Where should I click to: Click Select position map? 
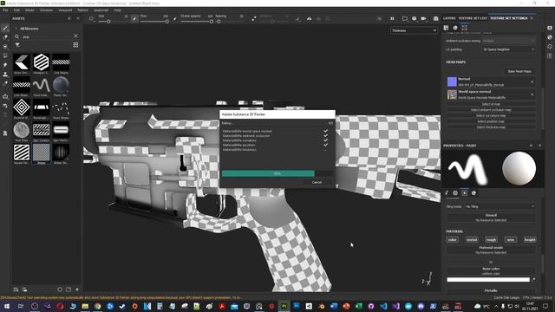pos(491,121)
